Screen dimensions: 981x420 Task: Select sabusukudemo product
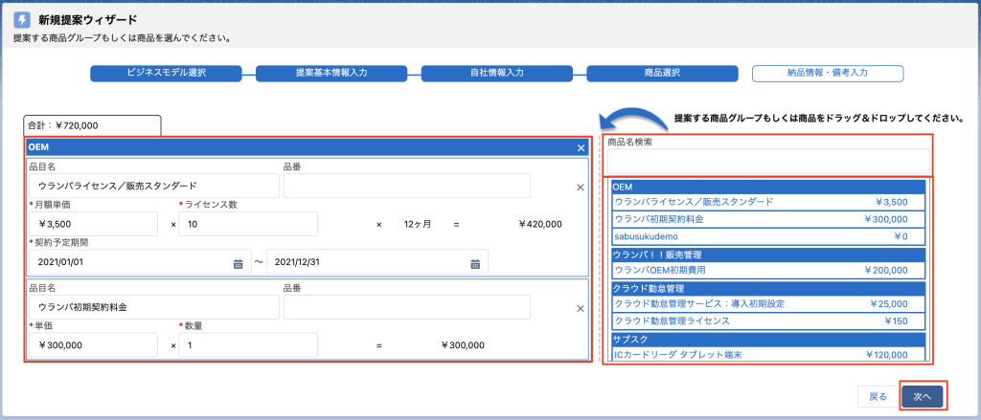tap(767, 237)
